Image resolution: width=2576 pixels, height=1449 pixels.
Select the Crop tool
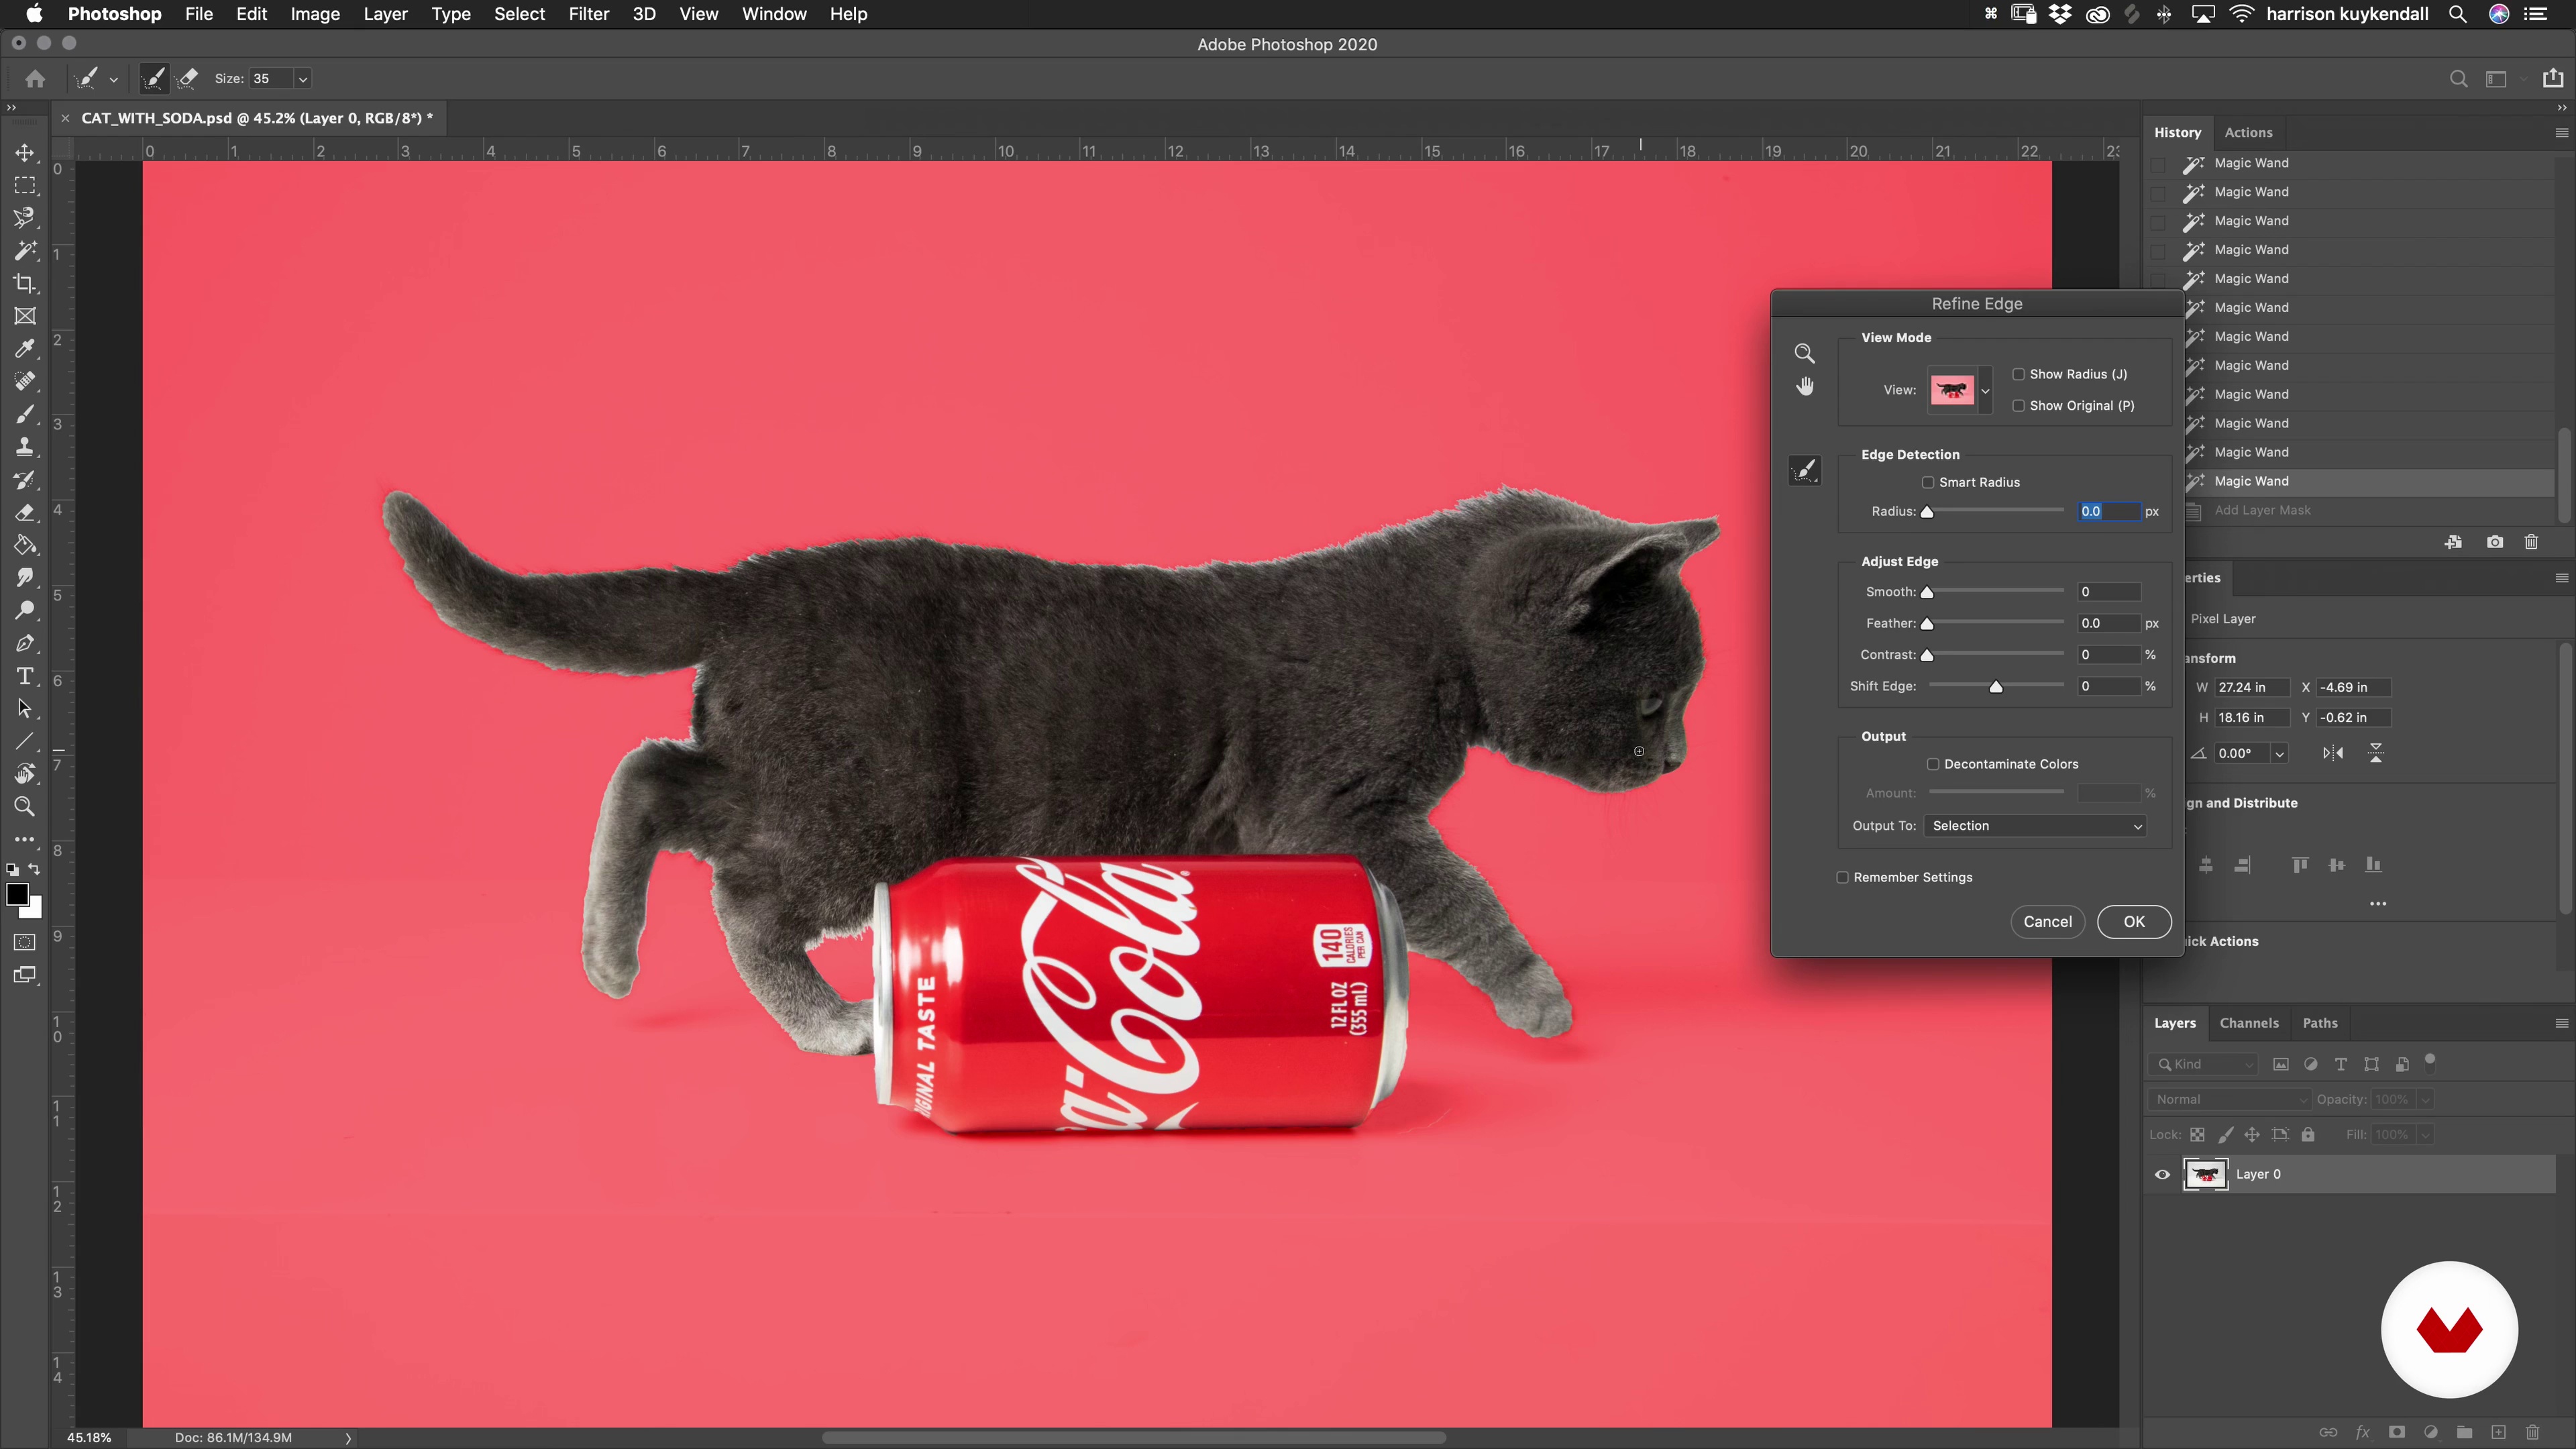(x=25, y=284)
